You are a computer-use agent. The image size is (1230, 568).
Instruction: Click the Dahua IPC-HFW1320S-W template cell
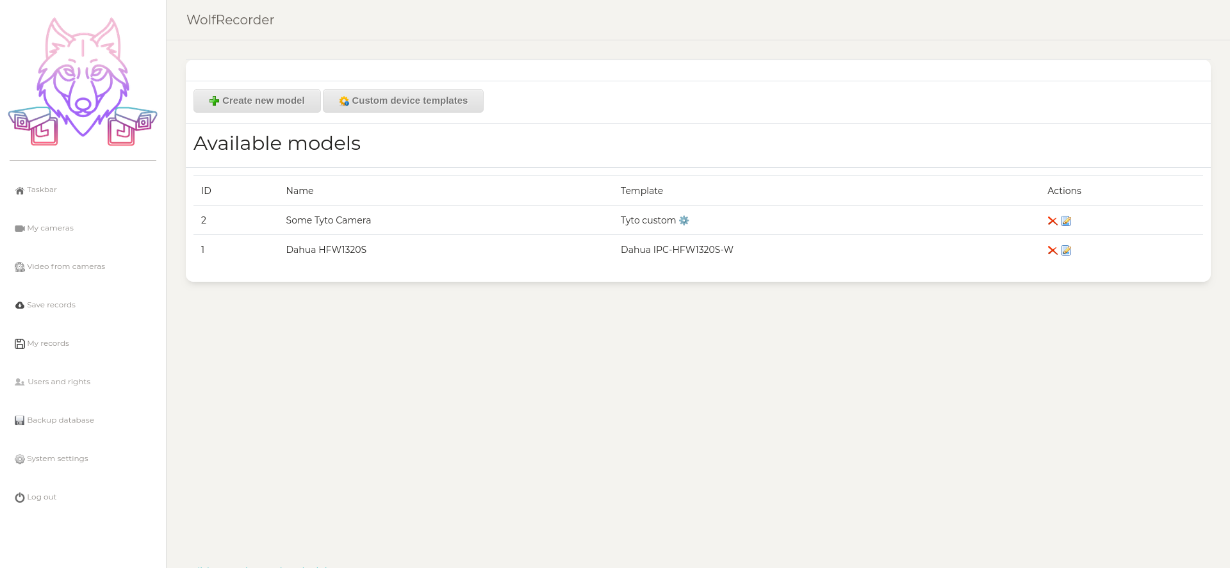pos(676,250)
